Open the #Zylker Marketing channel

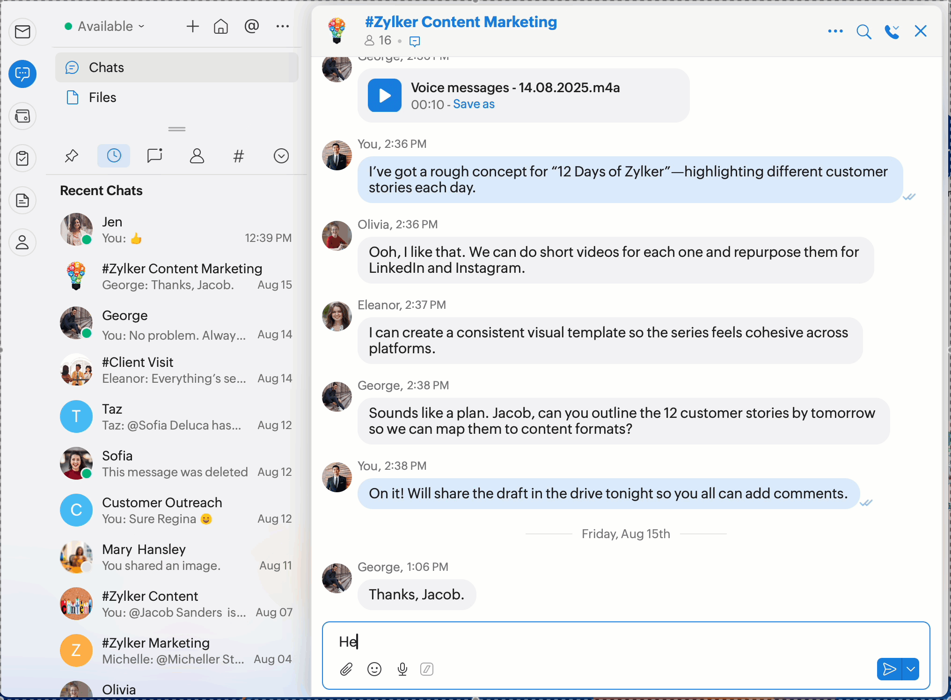tap(177, 651)
